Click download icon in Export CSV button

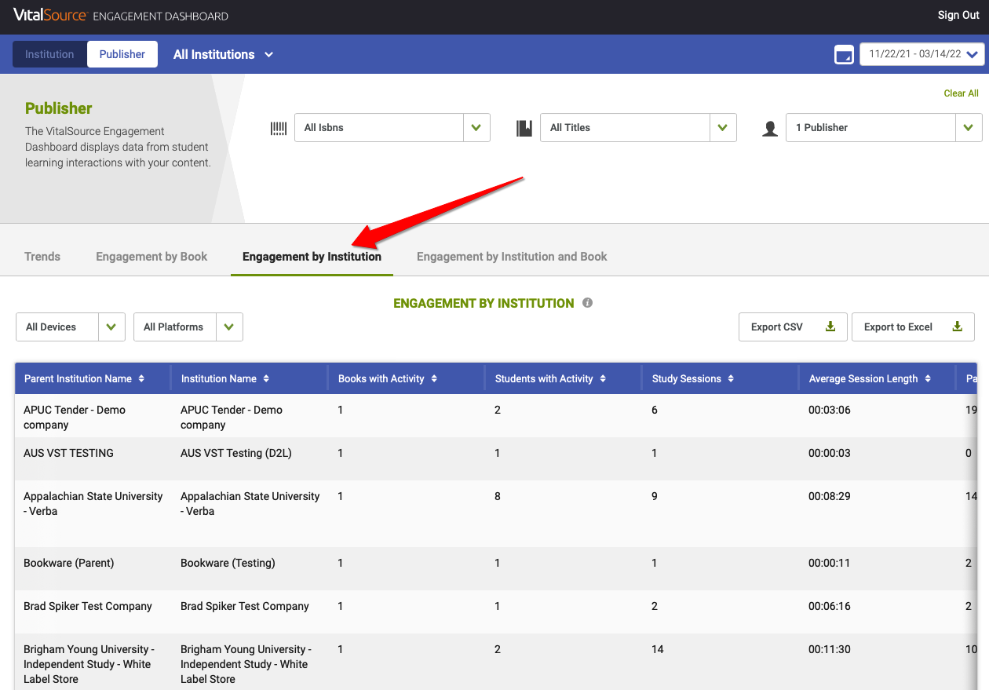830,327
